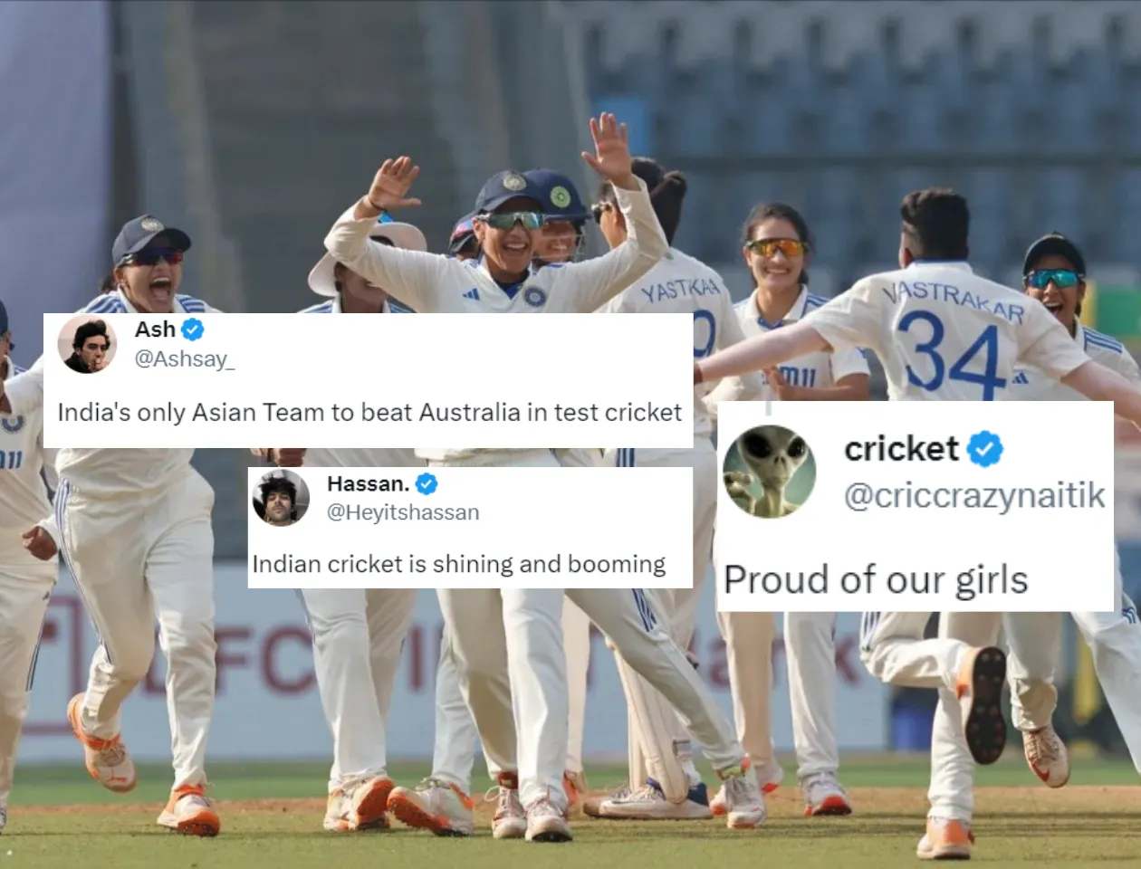The height and width of the screenshot is (869, 1141).
Task: Click the YASTIKA name on the jersey
Action: [680, 290]
